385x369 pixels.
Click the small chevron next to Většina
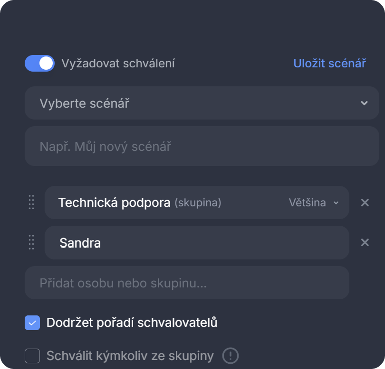pos(336,203)
